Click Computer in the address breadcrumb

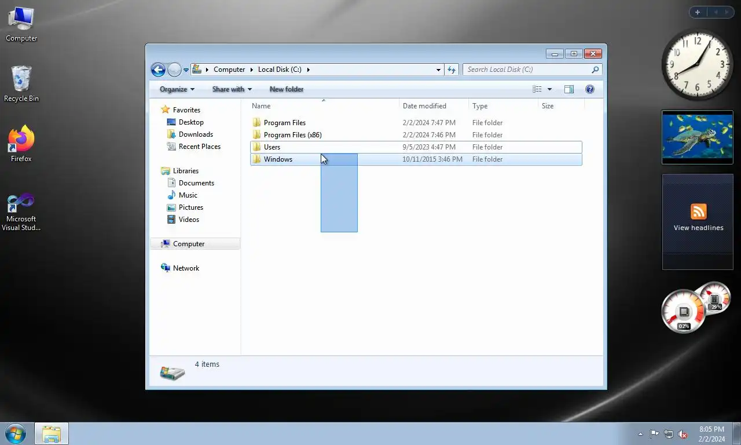pyautogui.click(x=229, y=70)
